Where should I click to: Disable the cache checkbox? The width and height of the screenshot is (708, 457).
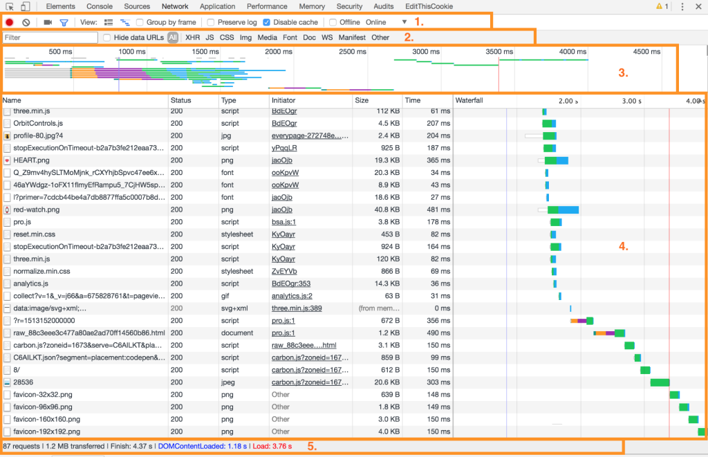click(x=265, y=21)
